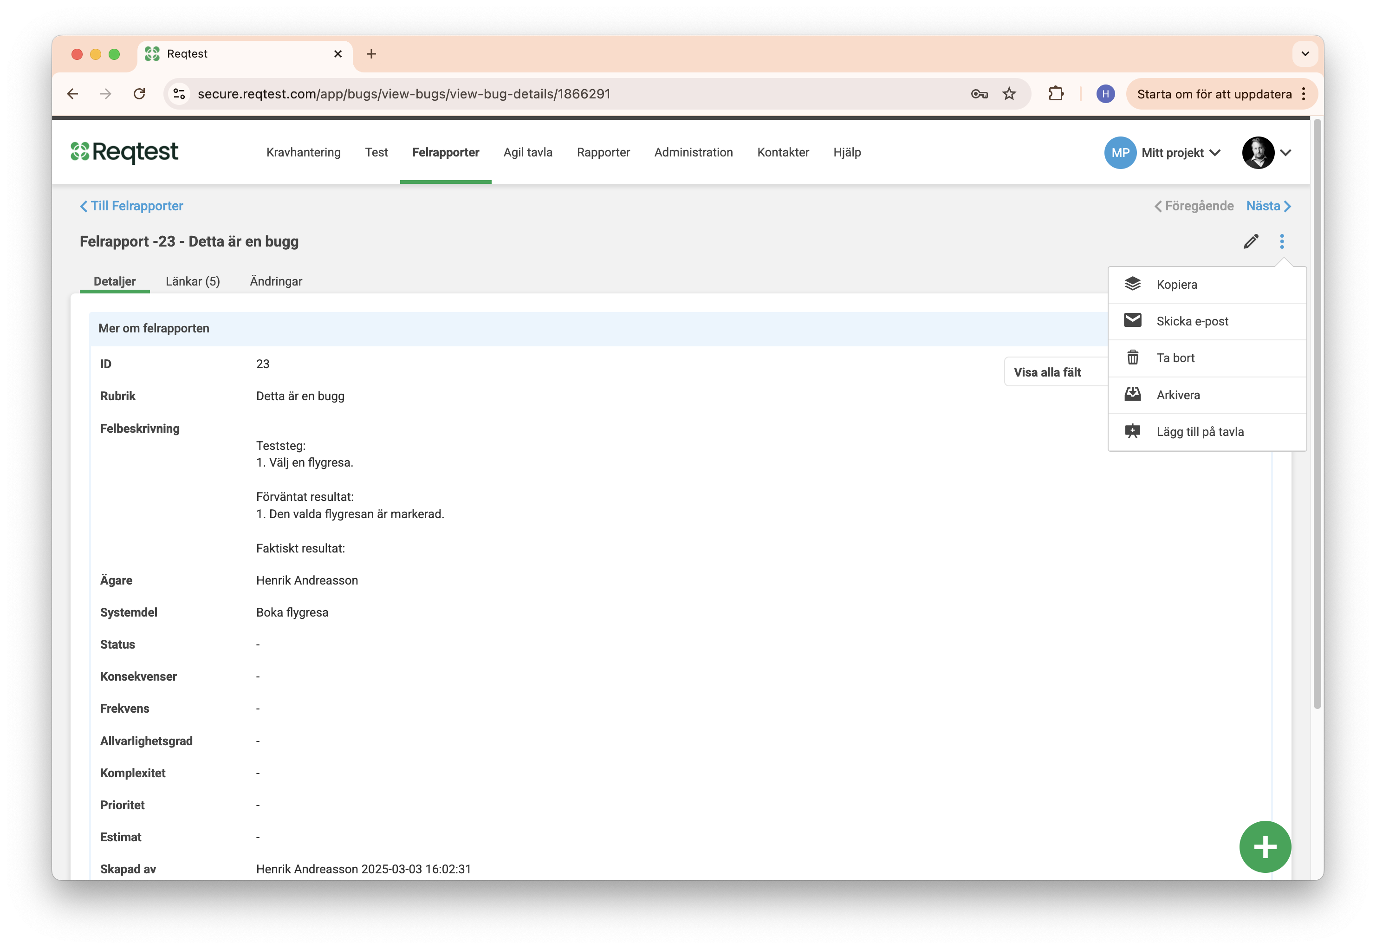
Task: Click the Skicka e-post envelope icon
Action: 1132,320
